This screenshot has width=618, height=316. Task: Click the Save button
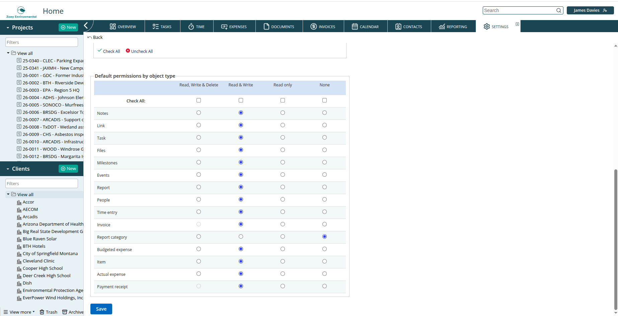coord(101,309)
